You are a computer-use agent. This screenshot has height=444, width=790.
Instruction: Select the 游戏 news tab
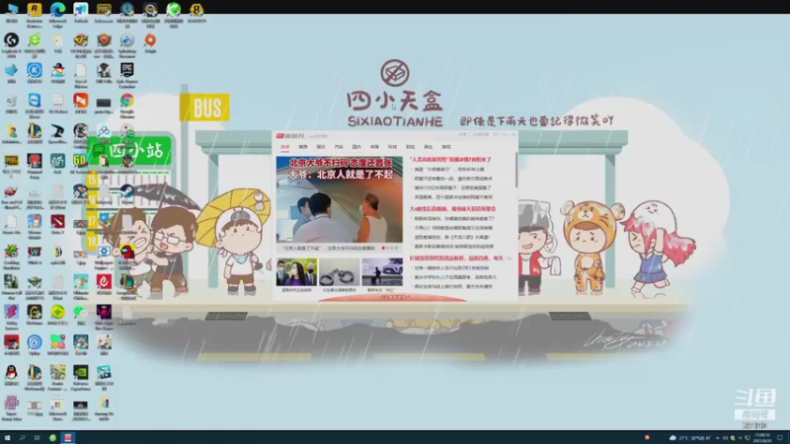coord(446,147)
